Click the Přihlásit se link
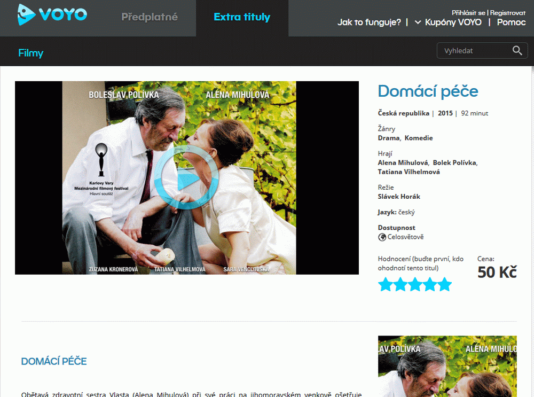The image size is (534, 397). [468, 13]
